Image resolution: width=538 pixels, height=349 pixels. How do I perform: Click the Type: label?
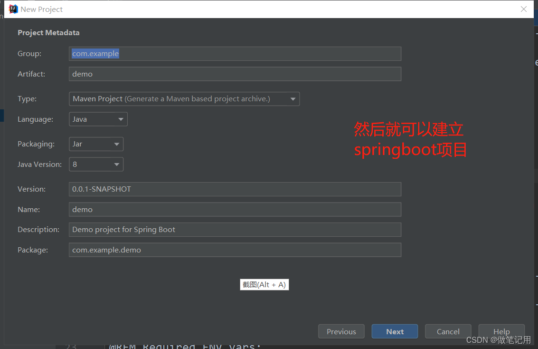point(27,99)
